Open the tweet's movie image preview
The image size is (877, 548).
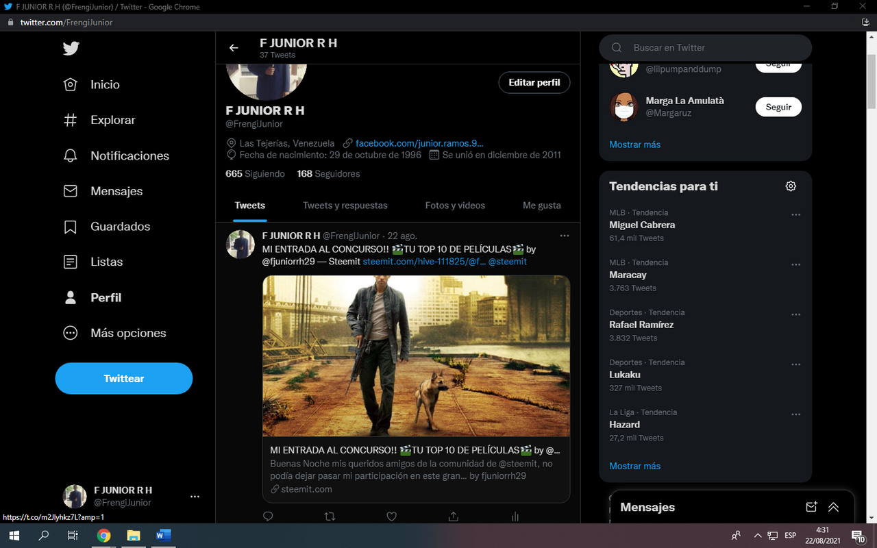tap(416, 356)
